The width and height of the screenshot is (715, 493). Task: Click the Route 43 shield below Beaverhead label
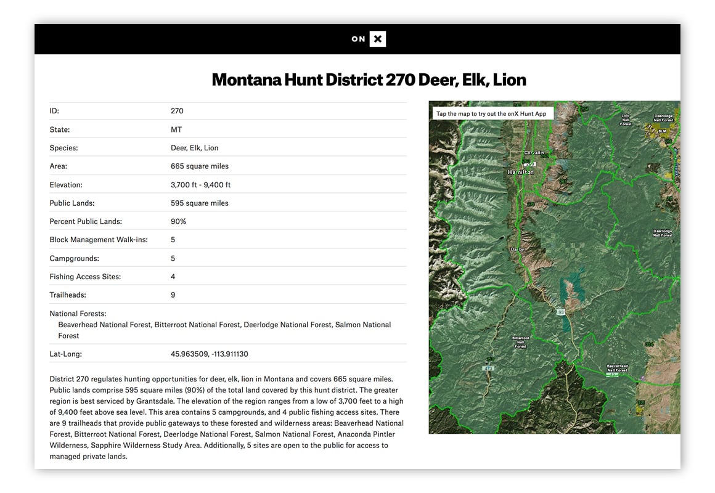coord(616,375)
